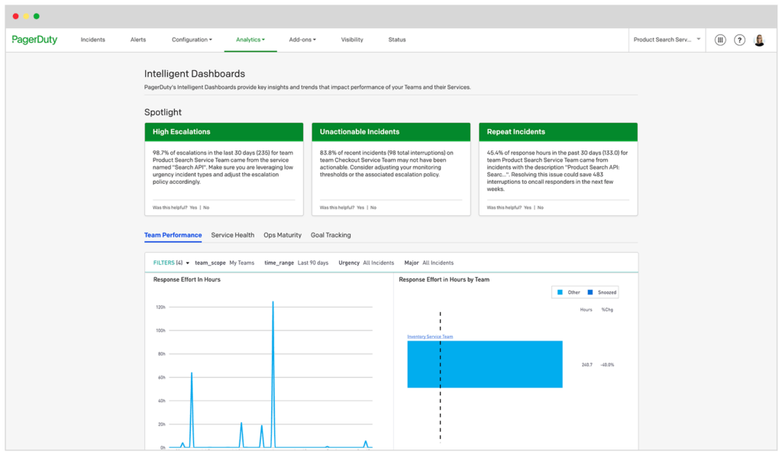This screenshot has height=461, width=782.
Task: Click the tallest peak in Response Effort chart
Action: pos(273,303)
